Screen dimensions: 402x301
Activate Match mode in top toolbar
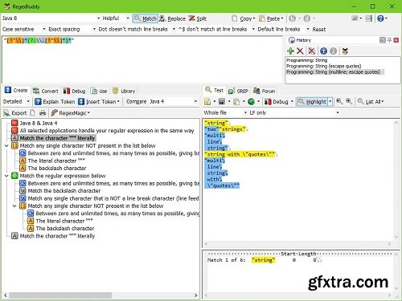click(x=145, y=18)
